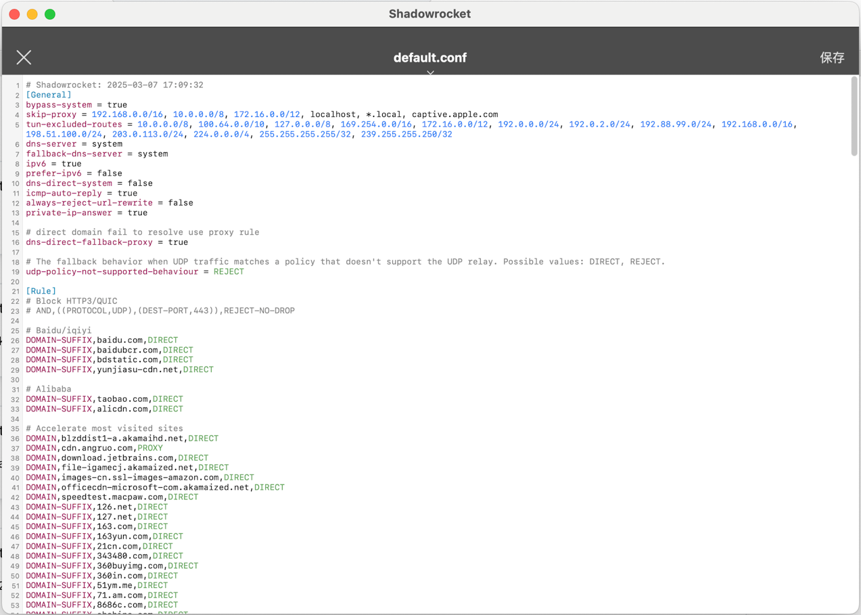861x615 pixels.
Task: Click the # Accelerate most visited sites comment
Action: 105,429
